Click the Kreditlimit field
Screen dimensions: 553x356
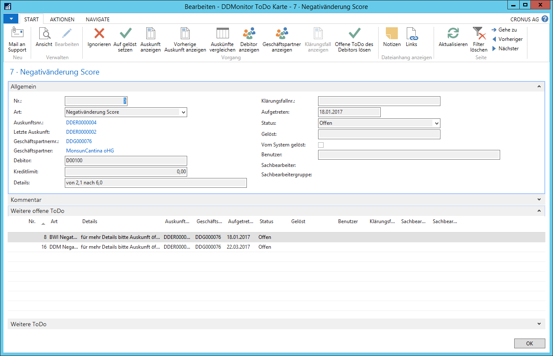126,172
